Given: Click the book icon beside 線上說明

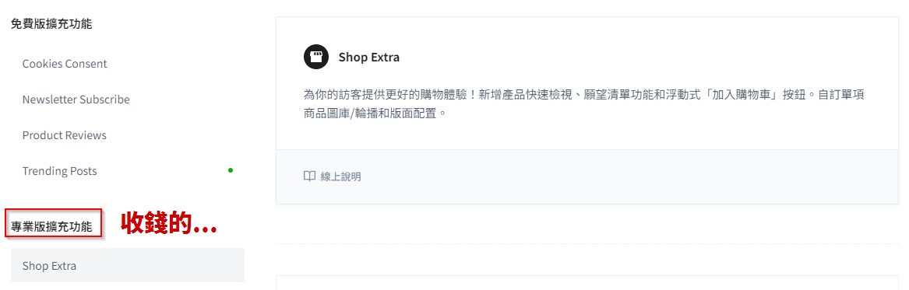Looking at the screenshot, I should tap(309, 176).
